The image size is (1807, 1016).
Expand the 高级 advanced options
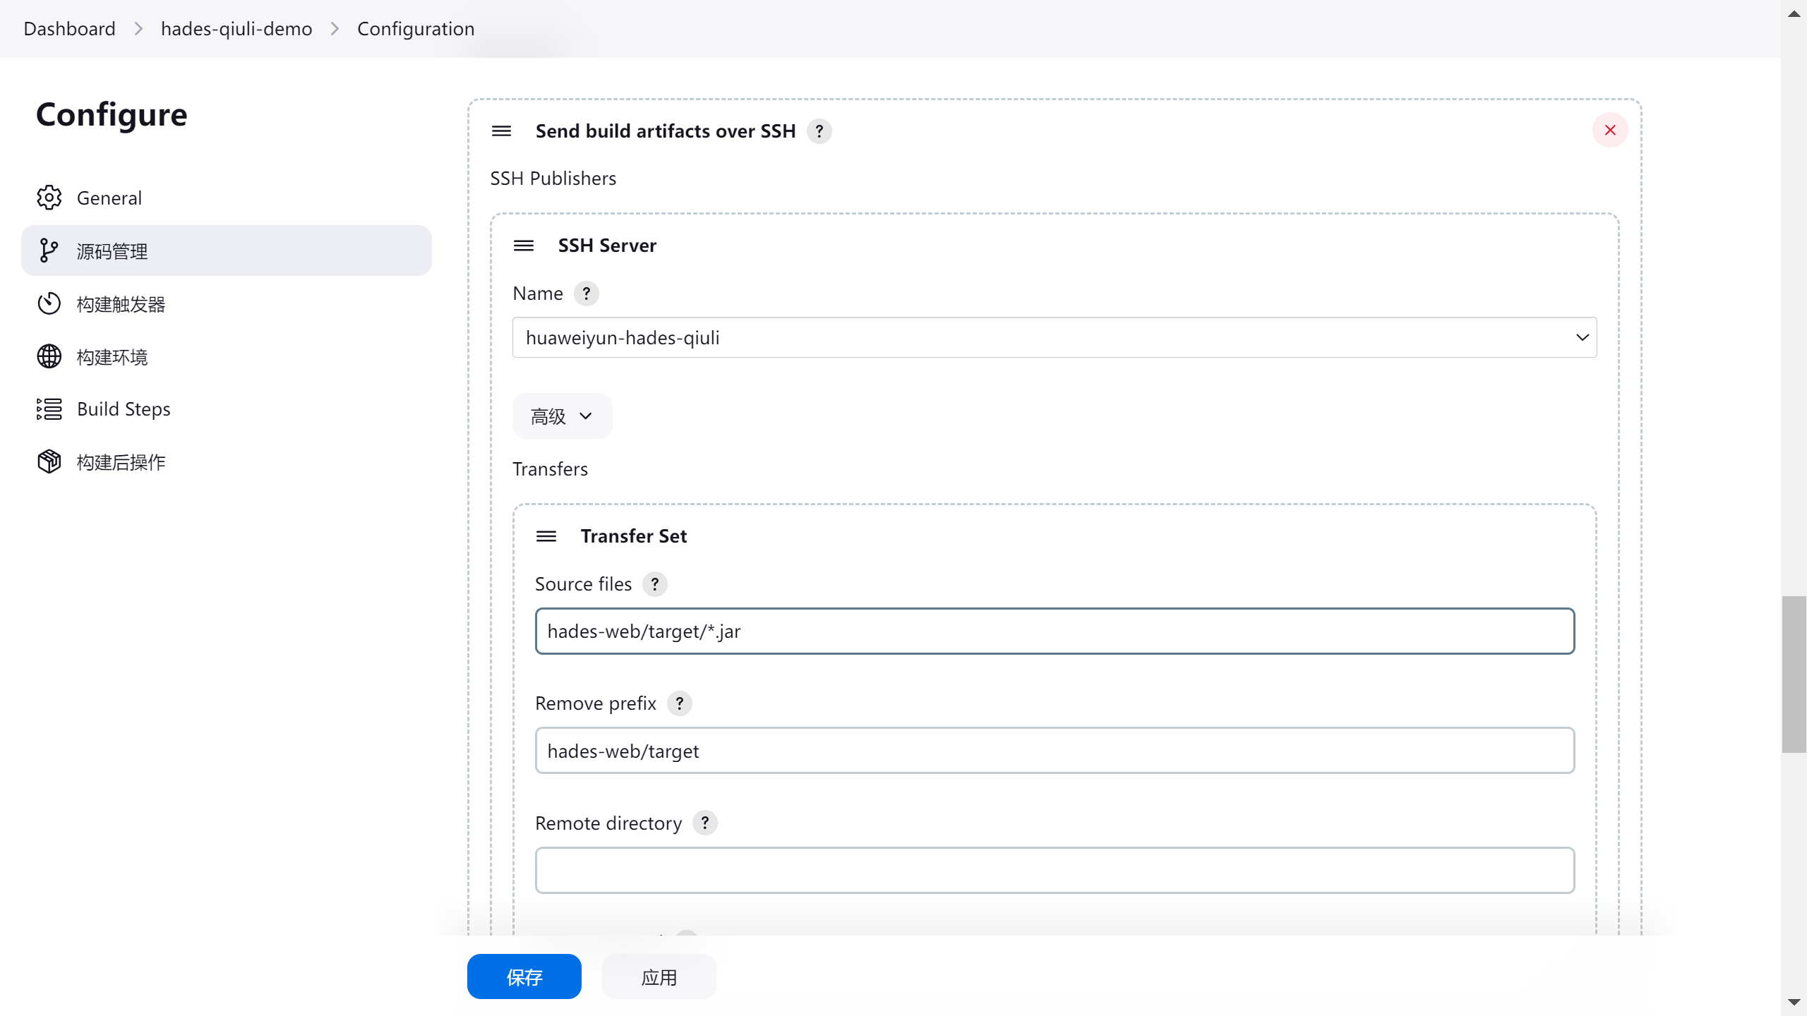pos(562,416)
